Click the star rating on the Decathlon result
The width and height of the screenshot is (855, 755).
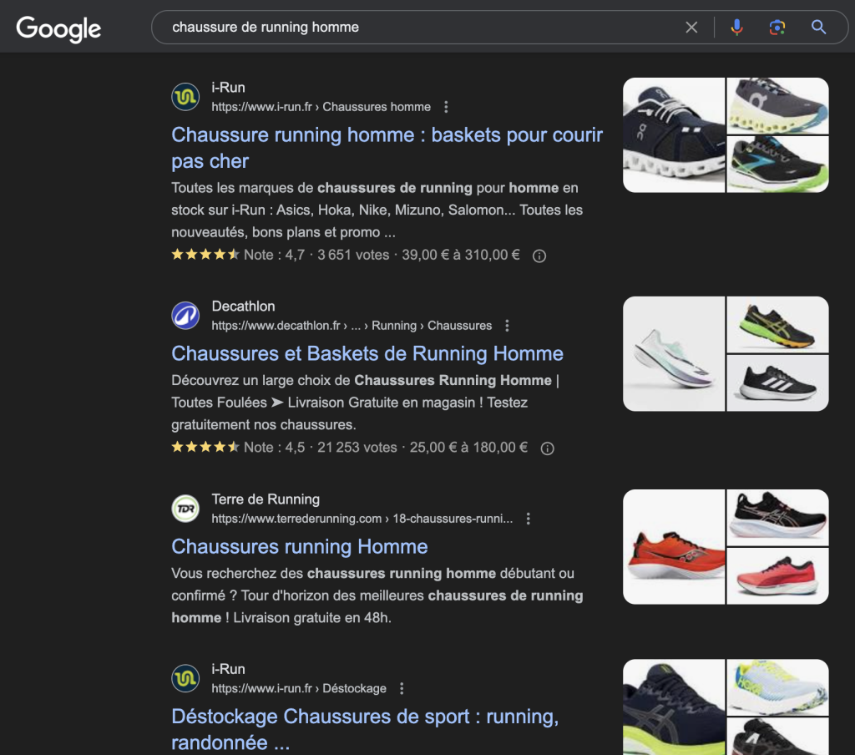[205, 448]
